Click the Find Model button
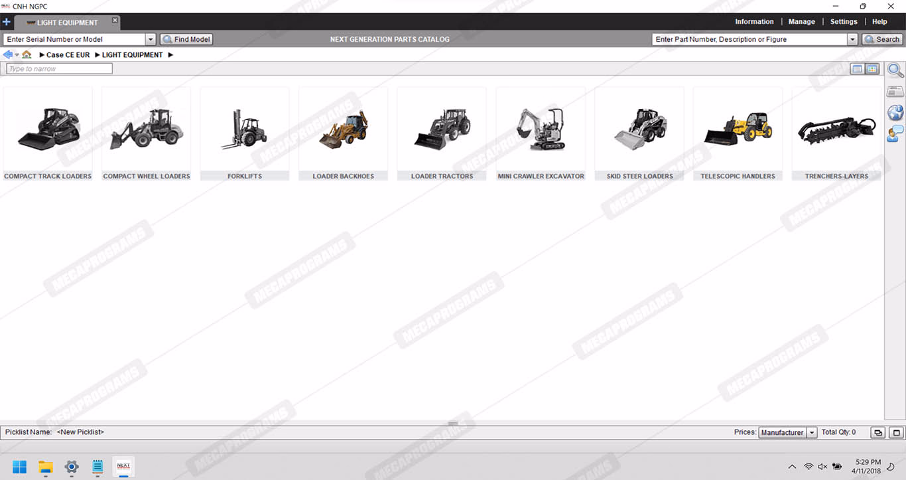Image resolution: width=906 pixels, height=480 pixels. click(x=186, y=40)
